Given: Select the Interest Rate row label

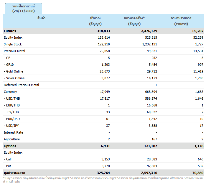Looking at the screenshot, I should tap(14, 133).
